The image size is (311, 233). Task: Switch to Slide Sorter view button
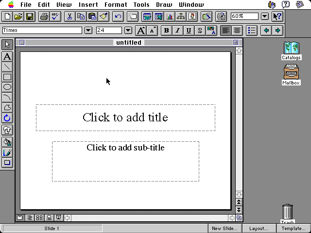pyautogui.click(x=39, y=218)
